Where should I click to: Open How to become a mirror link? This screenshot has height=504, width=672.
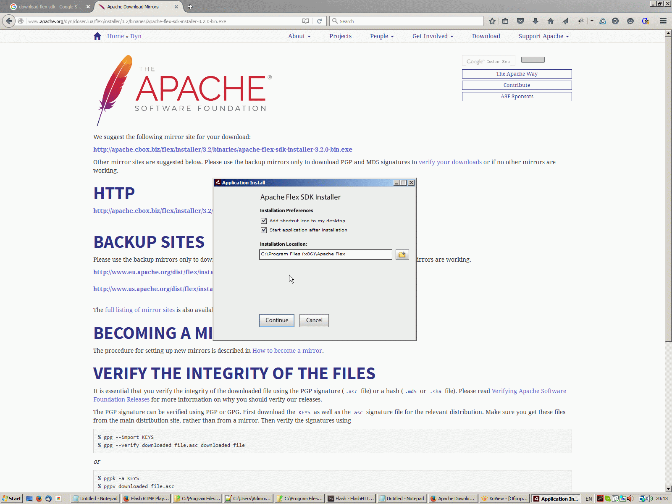click(x=287, y=351)
